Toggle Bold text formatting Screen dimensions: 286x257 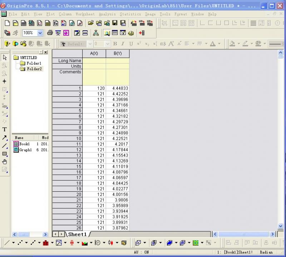pyautogui.click(x=115, y=44)
